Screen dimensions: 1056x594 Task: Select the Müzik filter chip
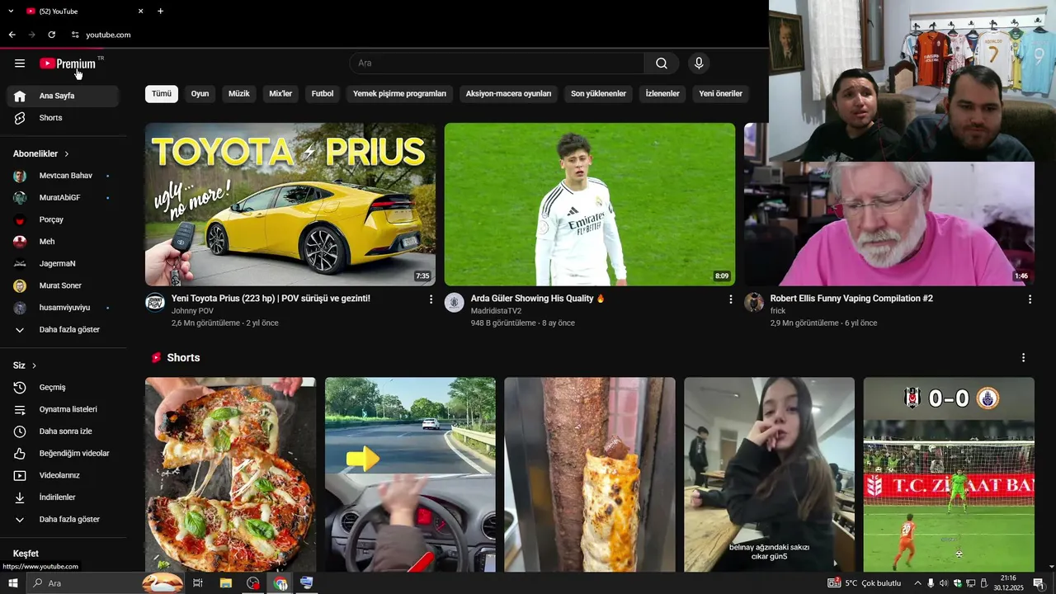click(238, 94)
